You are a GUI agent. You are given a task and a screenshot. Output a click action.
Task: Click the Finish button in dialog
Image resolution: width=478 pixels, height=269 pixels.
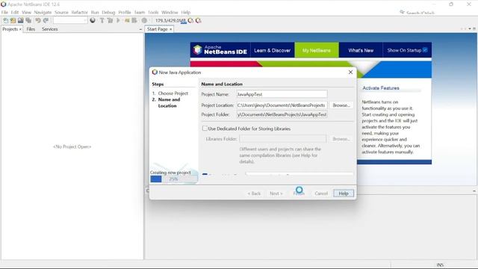[299, 194]
